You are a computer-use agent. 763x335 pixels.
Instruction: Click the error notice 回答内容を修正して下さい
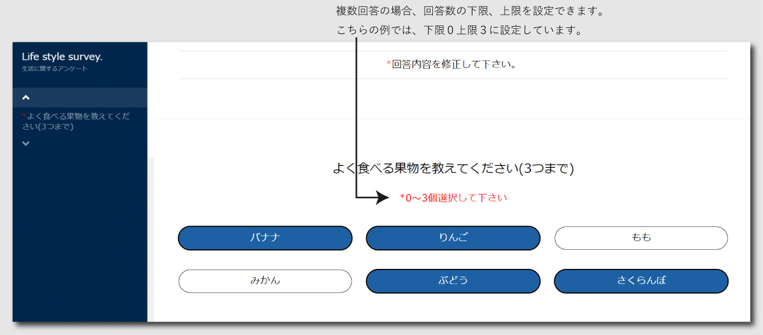pyautogui.click(x=453, y=64)
